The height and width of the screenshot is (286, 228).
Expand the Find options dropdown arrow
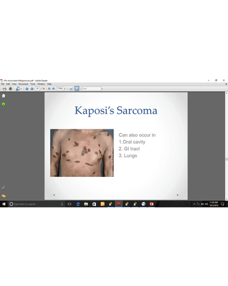click(102, 89)
